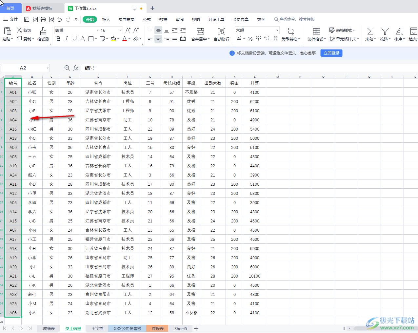The height and width of the screenshot is (333, 418).
Task: Toggle Underline formatting
Action: pos(74,39)
